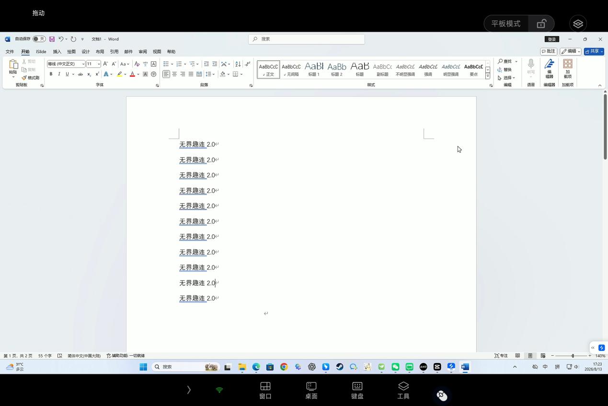Toggle character shading

point(145,74)
